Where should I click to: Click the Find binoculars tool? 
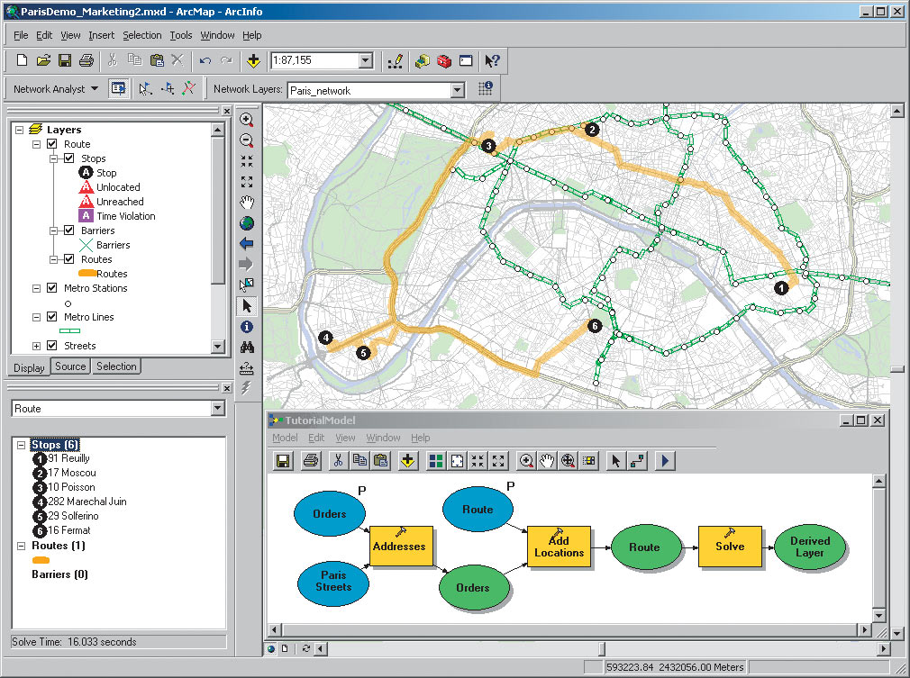247,348
